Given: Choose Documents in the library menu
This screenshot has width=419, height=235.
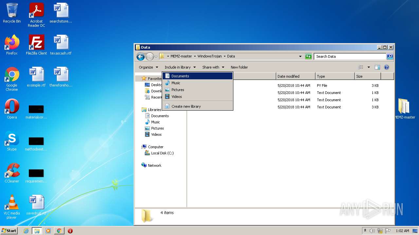Looking at the screenshot, I should pyautogui.click(x=197, y=76).
